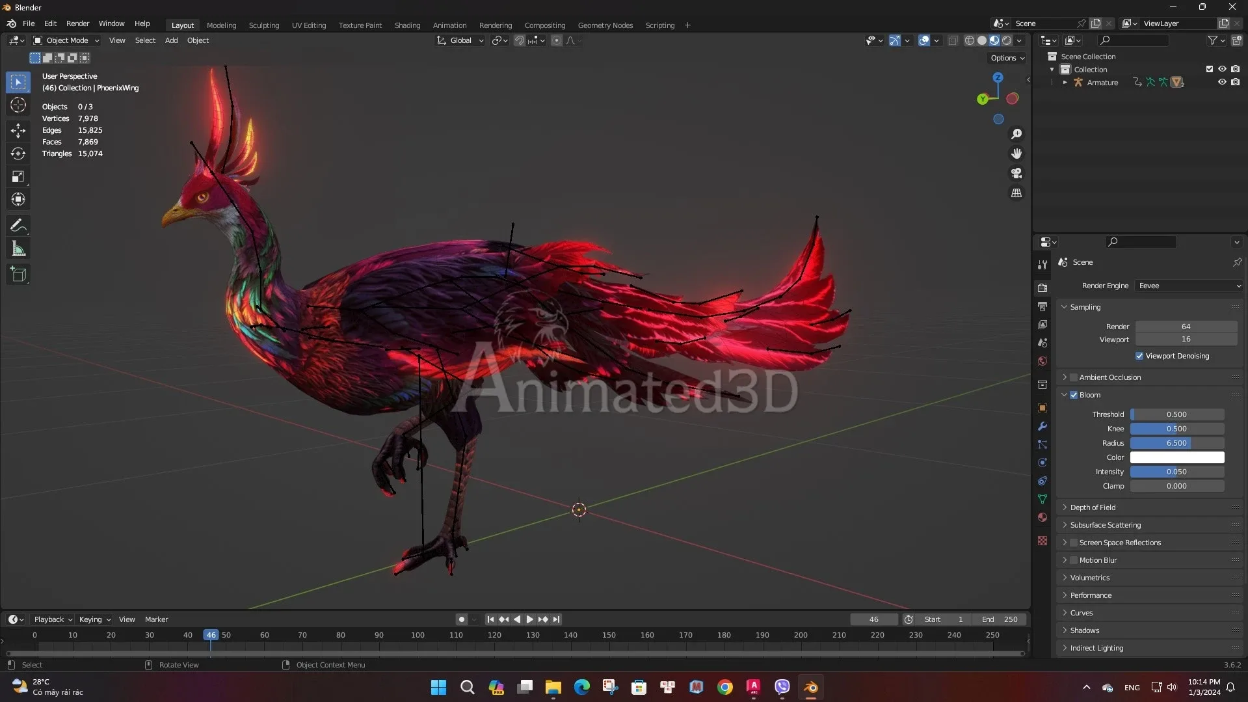The image size is (1248, 702).
Task: Hide the Armature in the viewport
Action: (x=1222, y=82)
